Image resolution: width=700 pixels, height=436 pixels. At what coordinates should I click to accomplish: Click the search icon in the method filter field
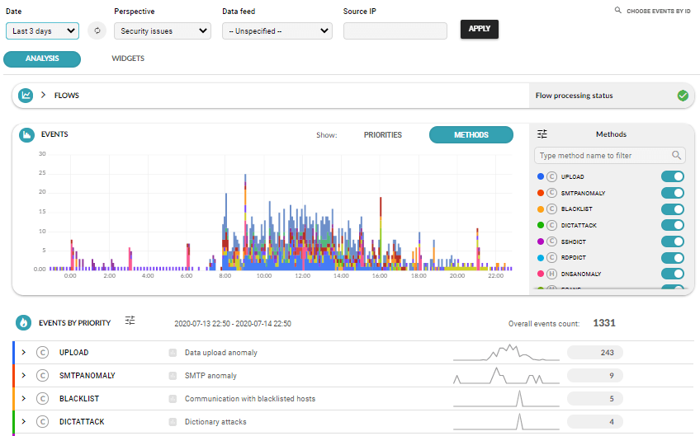676,155
